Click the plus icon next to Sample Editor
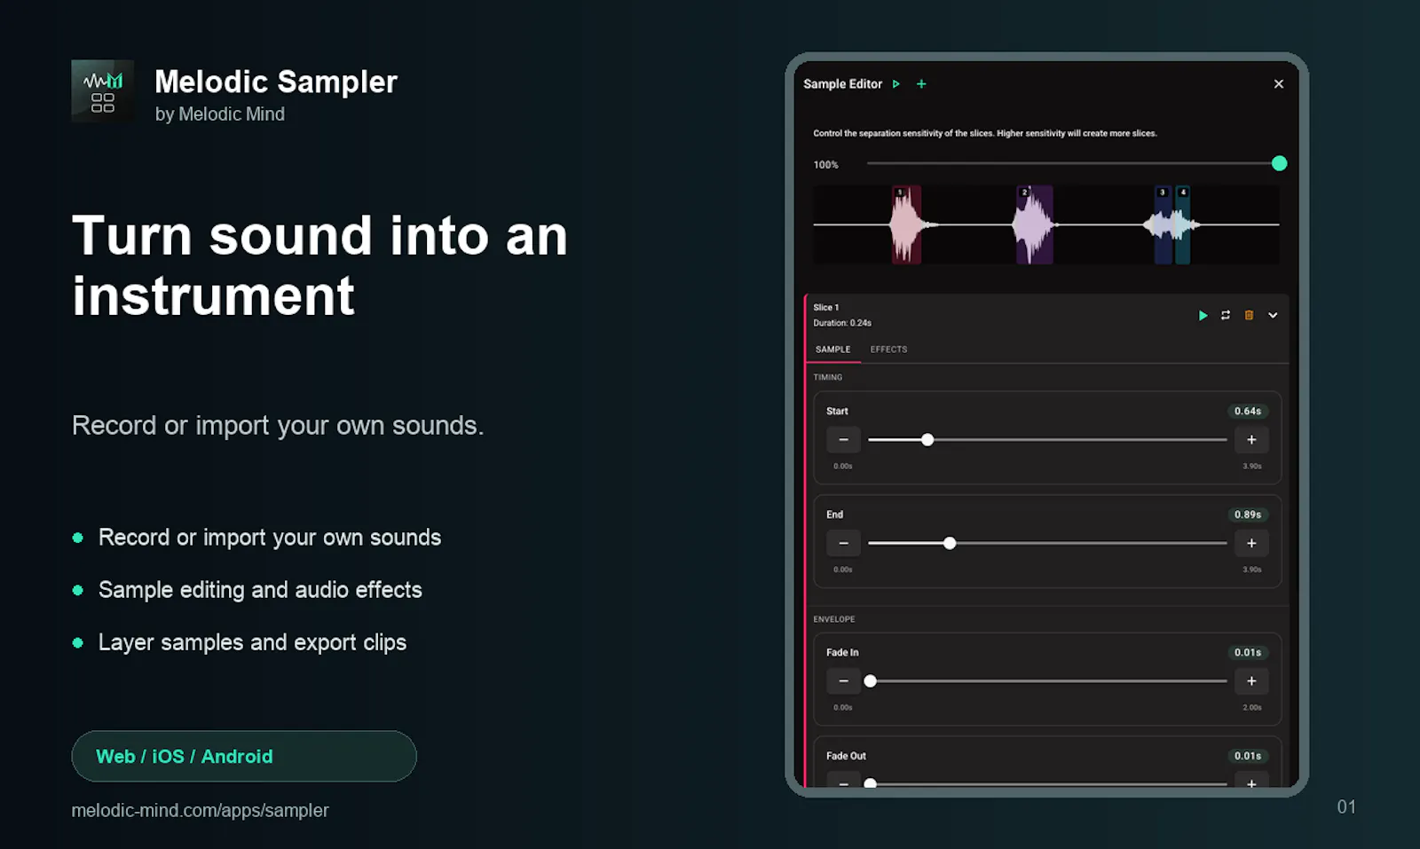1420x849 pixels. tap(921, 84)
